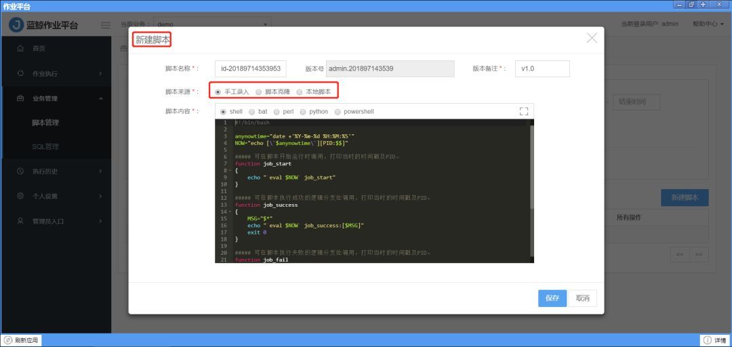Click the 版本号 read-only field
This screenshot has width=732, height=347.
[x=390, y=68]
